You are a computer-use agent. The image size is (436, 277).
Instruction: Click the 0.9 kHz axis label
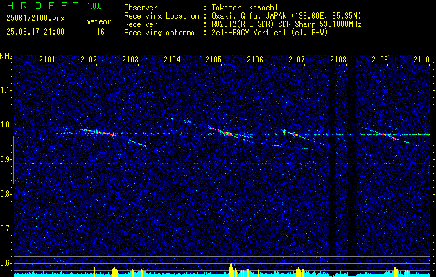pos(6,159)
